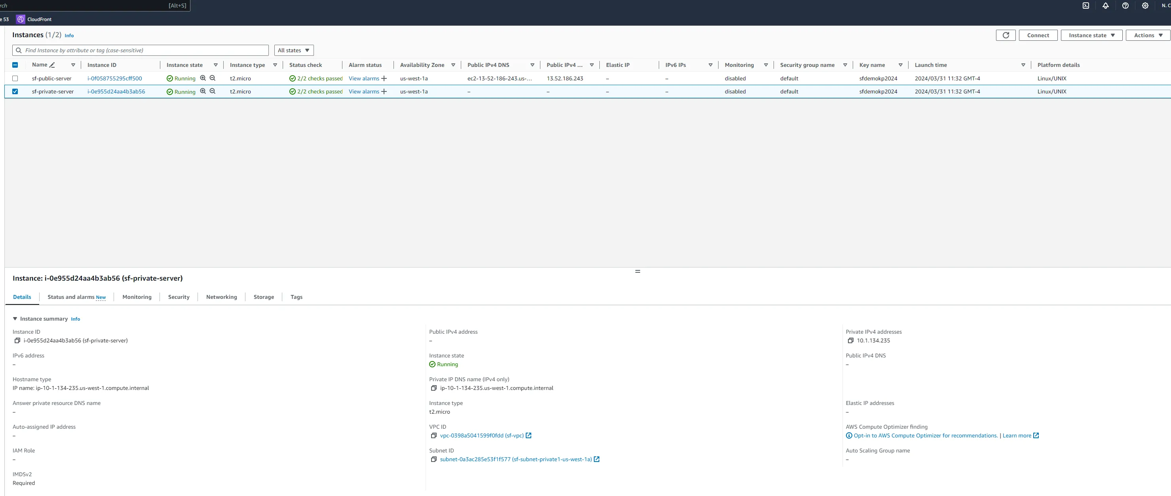This screenshot has width=1171, height=496.
Task: Sort by Name column arrow
Action: tap(73, 65)
